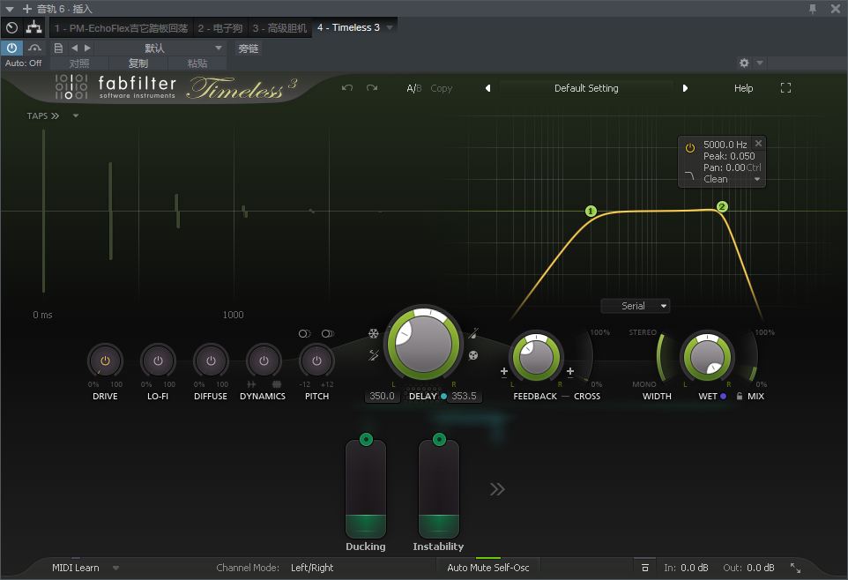Viewport: 848px width, 580px height.
Task: Click the plus icon right of feedback knob
Action: pos(570,371)
